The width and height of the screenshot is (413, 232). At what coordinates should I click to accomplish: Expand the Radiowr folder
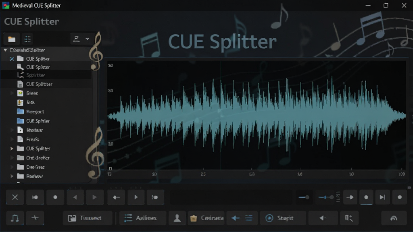coord(12,176)
